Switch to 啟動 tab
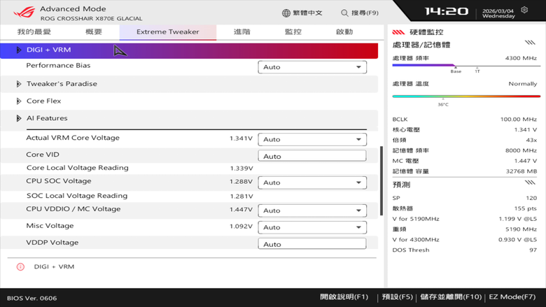The height and width of the screenshot is (307, 546). [344, 32]
